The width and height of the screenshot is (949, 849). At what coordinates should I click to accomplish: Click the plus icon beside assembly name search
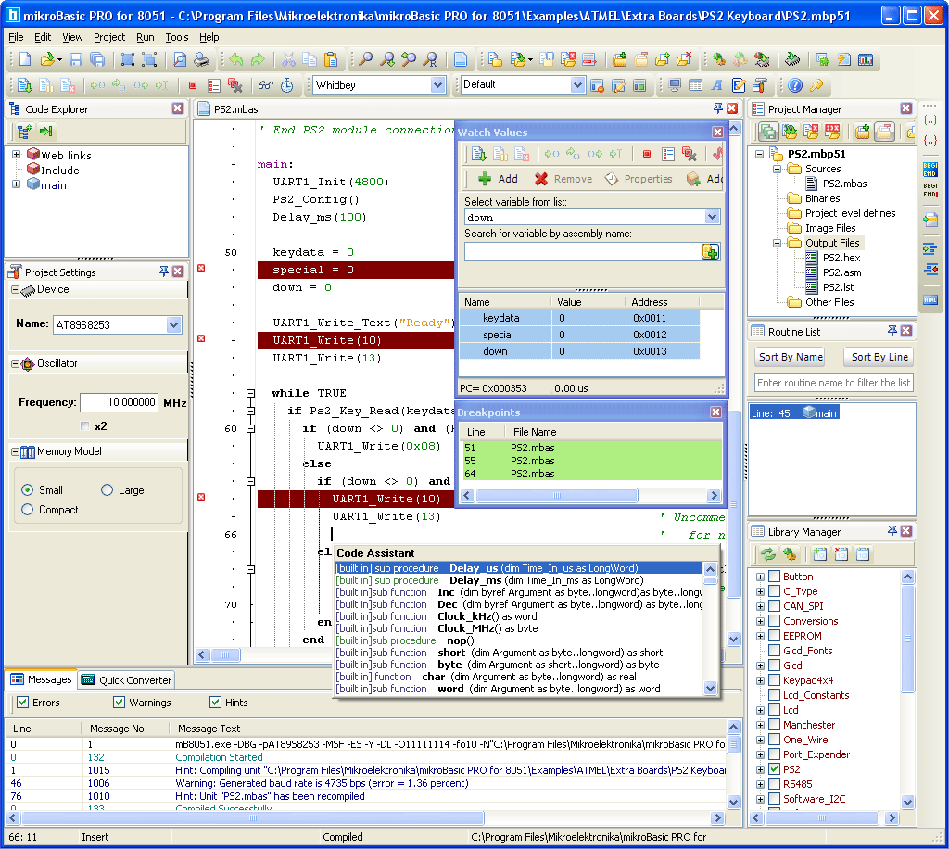[x=710, y=252]
